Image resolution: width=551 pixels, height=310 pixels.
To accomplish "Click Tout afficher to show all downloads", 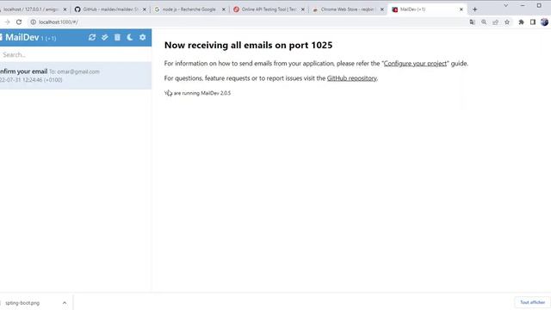I will pos(532,302).
